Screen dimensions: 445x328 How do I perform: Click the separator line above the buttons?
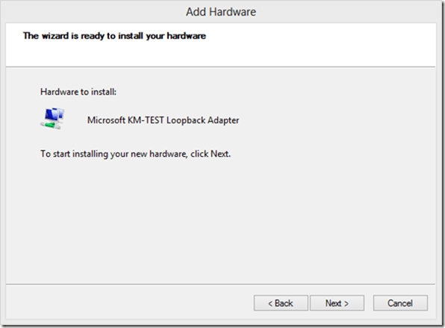tap(221, 284)
